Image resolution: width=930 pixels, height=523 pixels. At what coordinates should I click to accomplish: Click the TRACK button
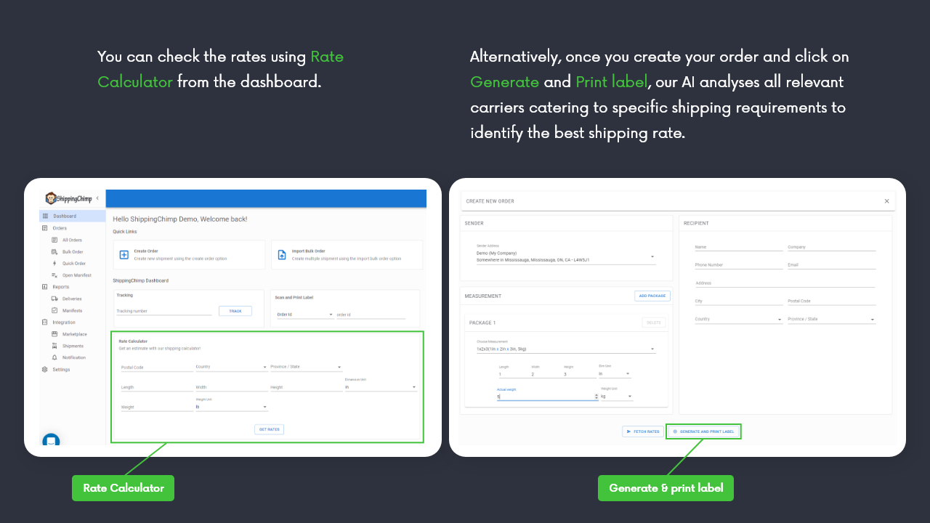point(235,311)
